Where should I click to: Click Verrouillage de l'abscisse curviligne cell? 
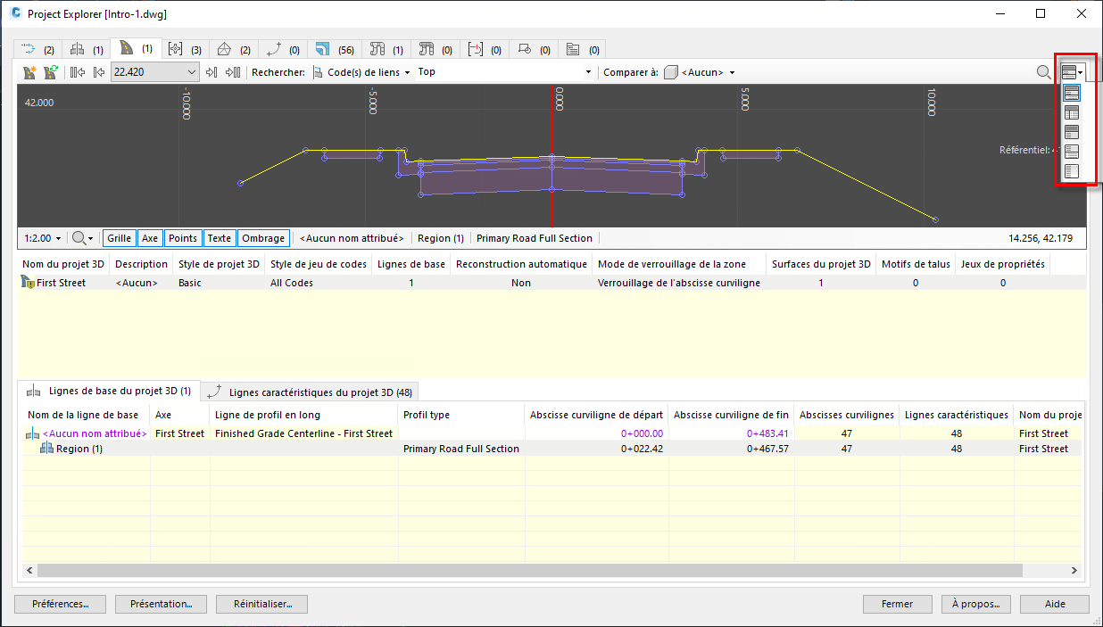[679, 283]
